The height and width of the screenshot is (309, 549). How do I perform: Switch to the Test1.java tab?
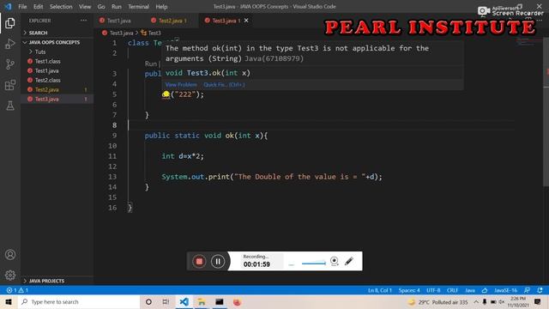click(119, 21)
